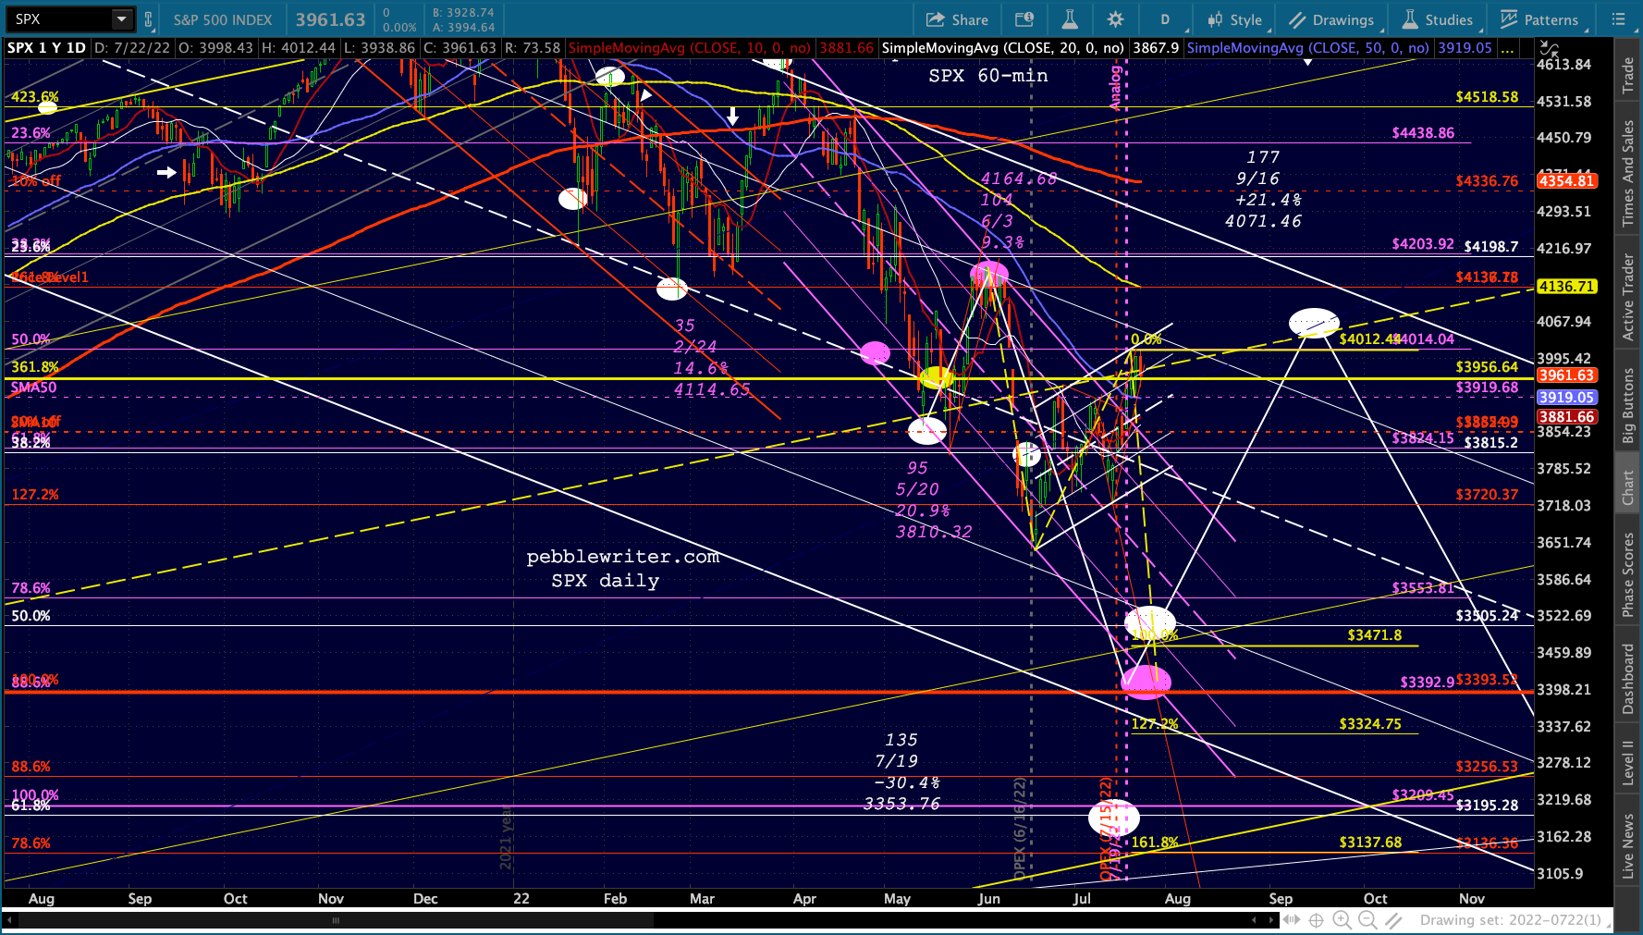Click the red 3961.63 price bubble

point(1566,375)
